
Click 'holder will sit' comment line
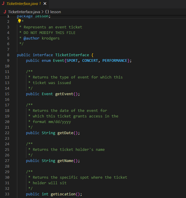click(x=49, y=183)
